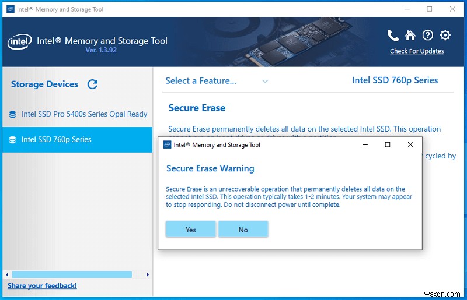Click the horizontal scrollbar in device sidebar
The height and width of the screenshot is (300, 467).
tap(72, 274)
